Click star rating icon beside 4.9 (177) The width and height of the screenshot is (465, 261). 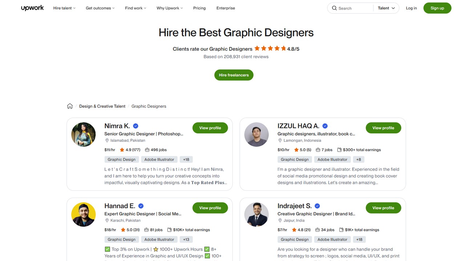tap(122, 150)
